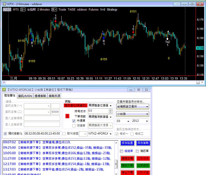The width and height of the screenshot is (206, 175).
Task: Open the dropdown next to AA in chart toolbar
Action: [x=10, y=10]
